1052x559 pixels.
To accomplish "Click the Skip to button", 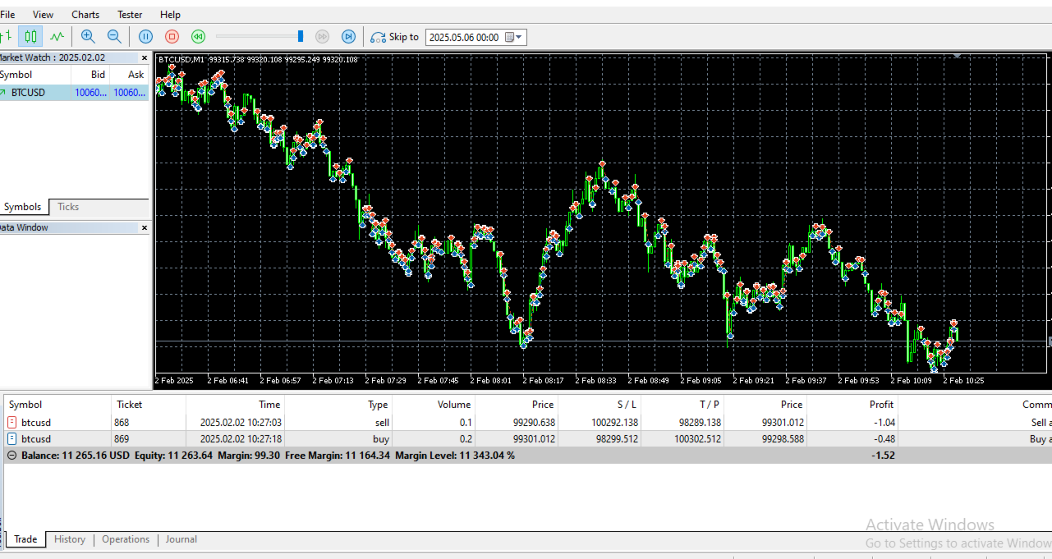I will click(395, 37).
